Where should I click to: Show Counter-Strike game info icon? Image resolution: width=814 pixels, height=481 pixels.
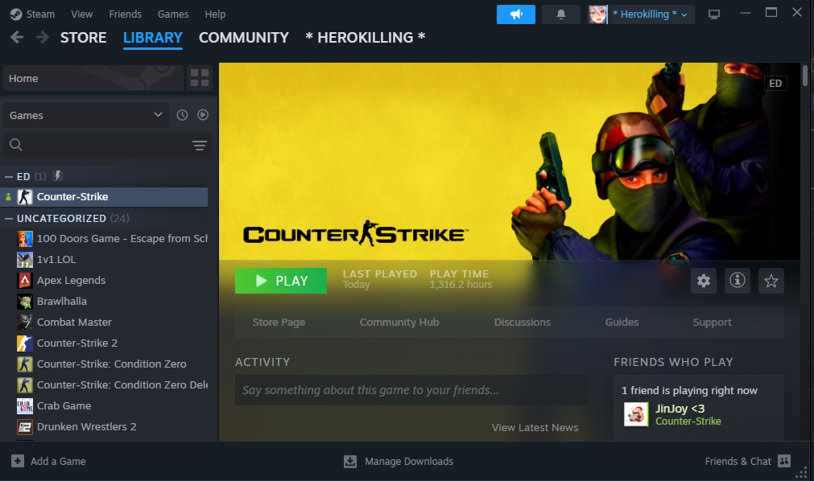click(738, 281)
